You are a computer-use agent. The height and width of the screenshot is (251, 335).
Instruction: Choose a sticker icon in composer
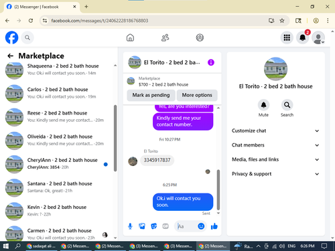[x=153, y=226]
